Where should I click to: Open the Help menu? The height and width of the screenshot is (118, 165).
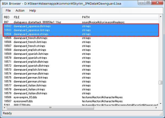[33, 10]
